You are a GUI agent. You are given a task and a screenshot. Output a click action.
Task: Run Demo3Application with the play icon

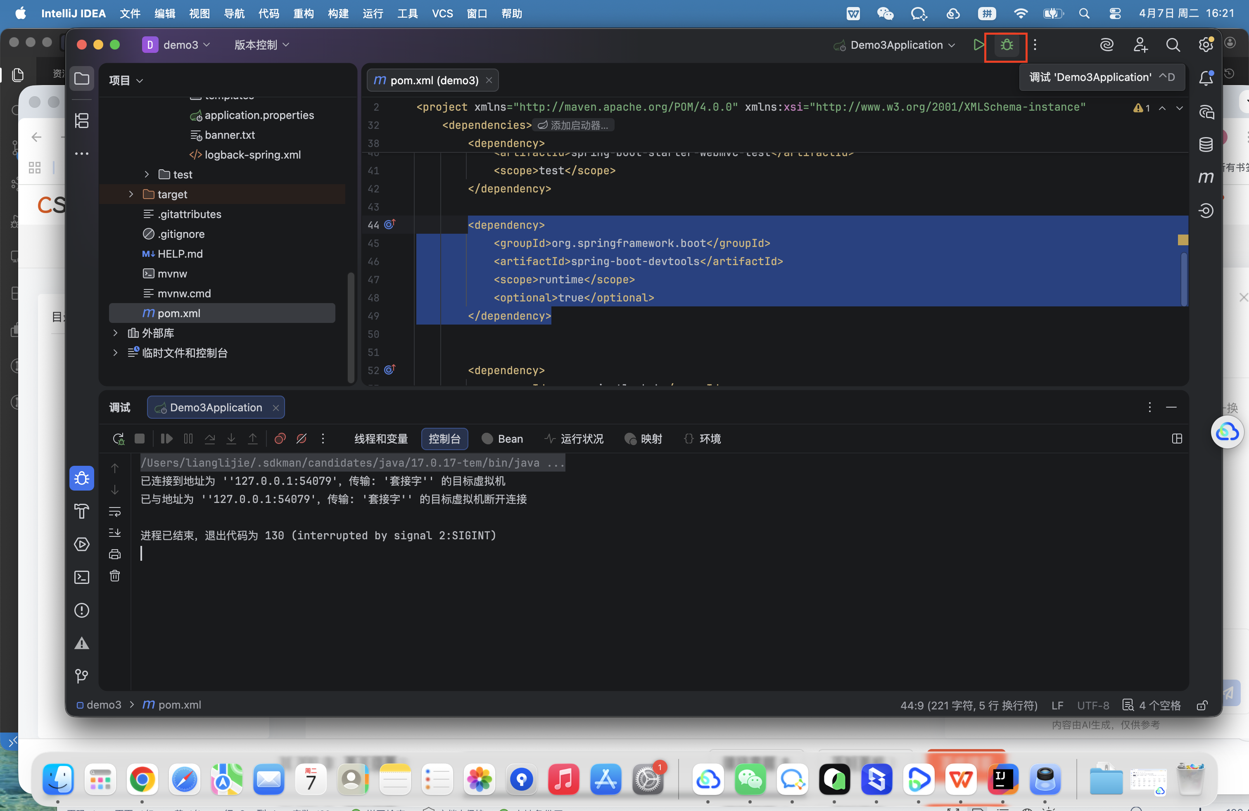[978, 45]
